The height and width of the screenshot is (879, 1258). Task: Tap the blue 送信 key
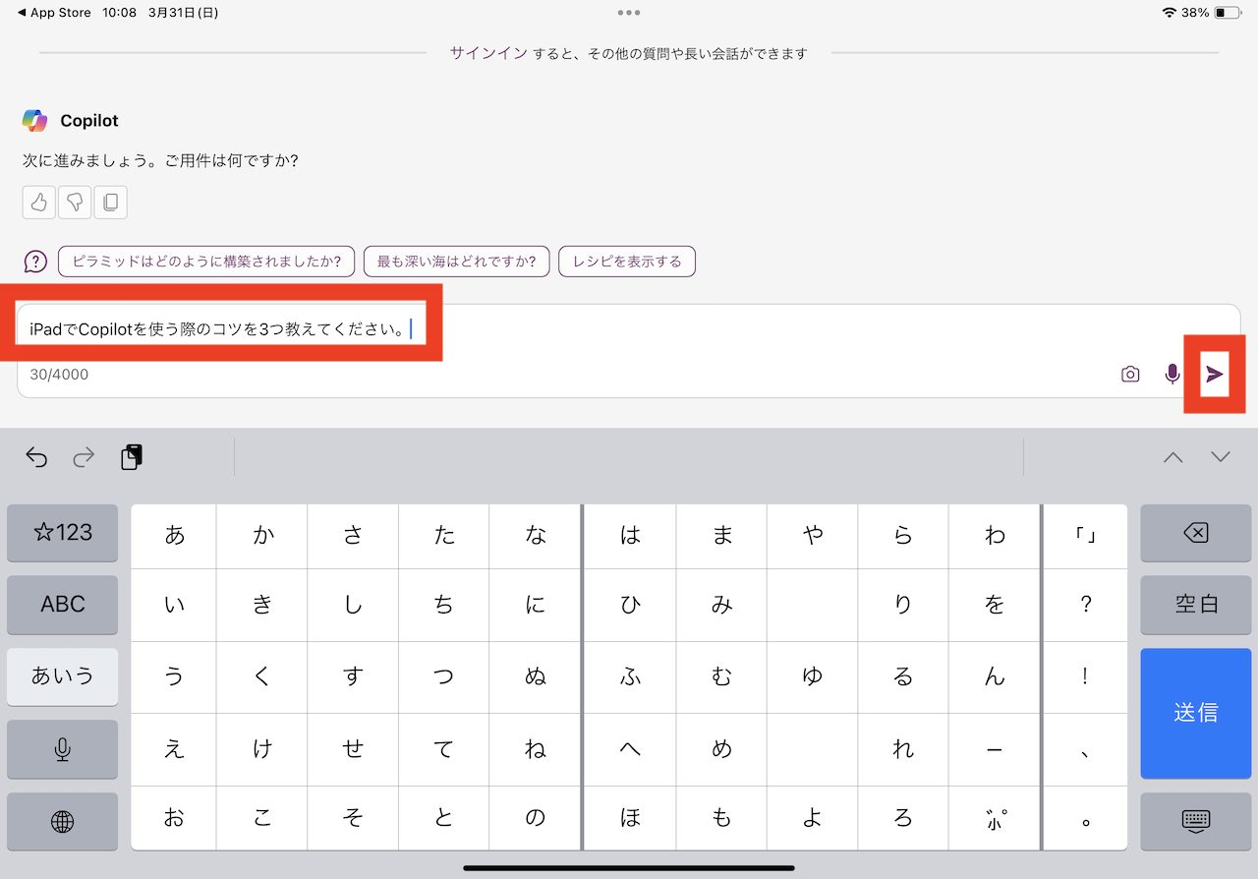click(1196, 713)
